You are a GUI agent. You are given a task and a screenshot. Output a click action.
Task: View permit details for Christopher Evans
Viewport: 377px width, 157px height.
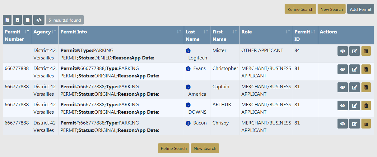(x=342, y=69)
